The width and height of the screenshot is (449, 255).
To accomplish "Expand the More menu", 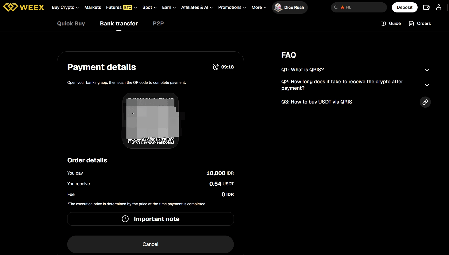I will [259, 8].
